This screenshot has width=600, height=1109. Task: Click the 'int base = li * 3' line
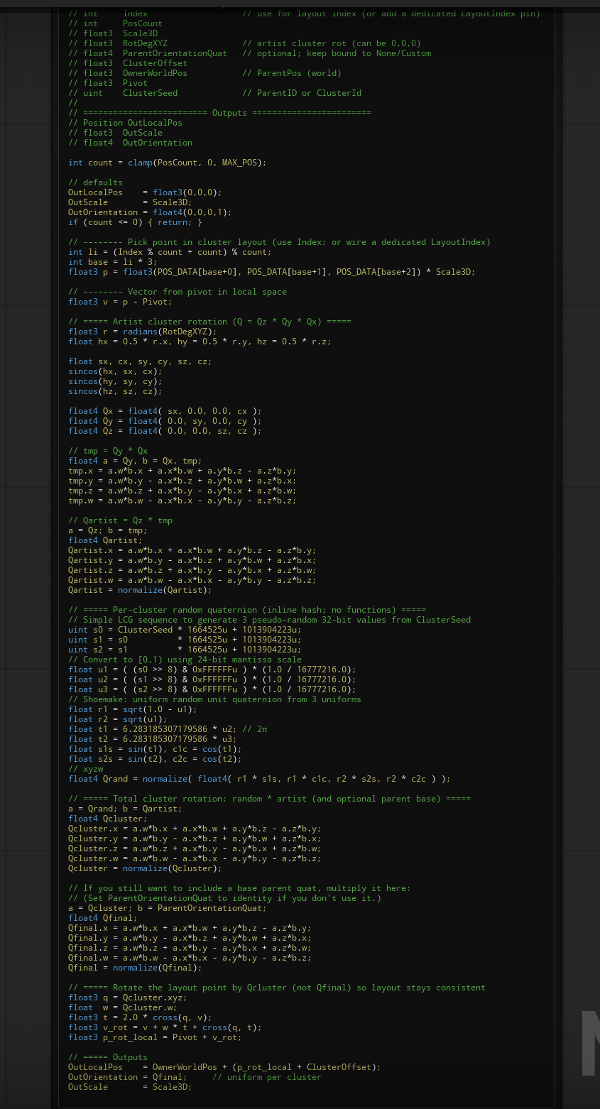tap(112, 262)
